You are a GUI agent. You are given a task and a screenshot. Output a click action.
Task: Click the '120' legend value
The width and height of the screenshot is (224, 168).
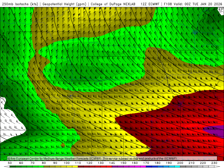89,163
